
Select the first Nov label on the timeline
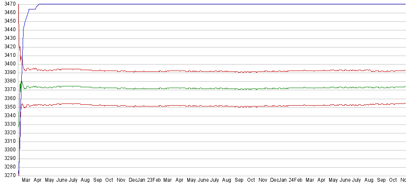pyautogui.click(x=121, y=180)
